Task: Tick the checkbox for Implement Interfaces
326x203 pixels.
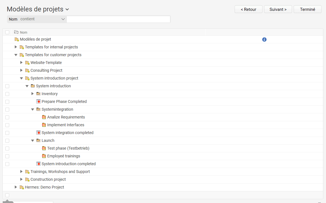Action: pos(7,125)
